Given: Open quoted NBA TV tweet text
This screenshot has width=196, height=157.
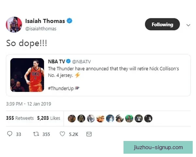Looking at the screenshot, I should tap(113, 72).
